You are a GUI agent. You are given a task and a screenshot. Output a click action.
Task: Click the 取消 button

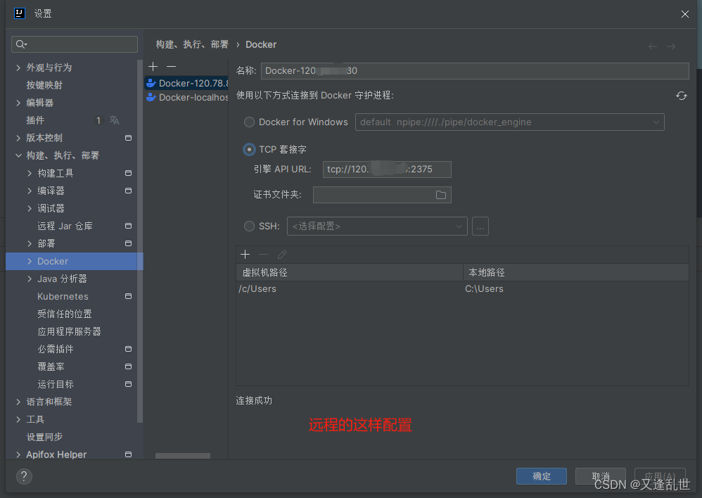pyautogui.click(x=601, y=476)
